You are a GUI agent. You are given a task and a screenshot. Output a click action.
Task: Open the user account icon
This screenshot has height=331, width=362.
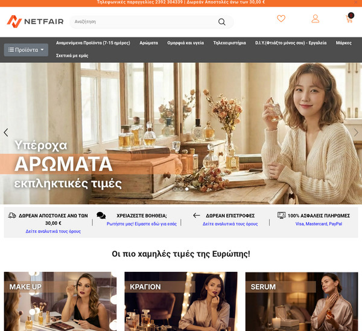point(315,19)
